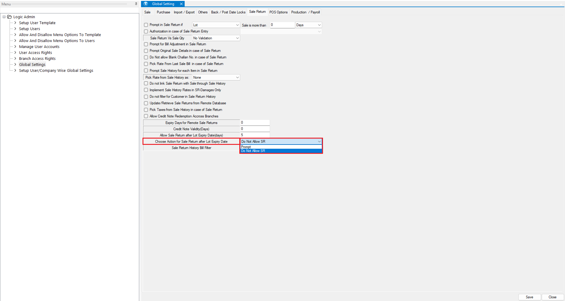Collapse the Logic Admin tree node
The width and height of the screenshot is (565, 301).
pyautogui.click(x=4, y=17)
